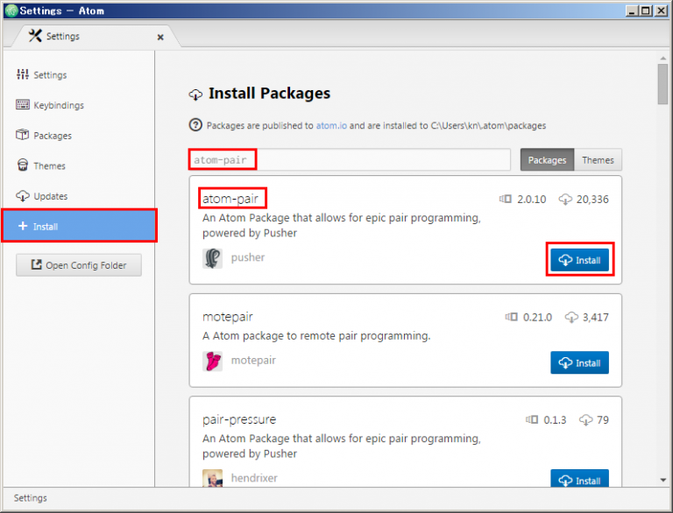Click the help question mark icon
The image size is (673, 513).
pos(195,125)
